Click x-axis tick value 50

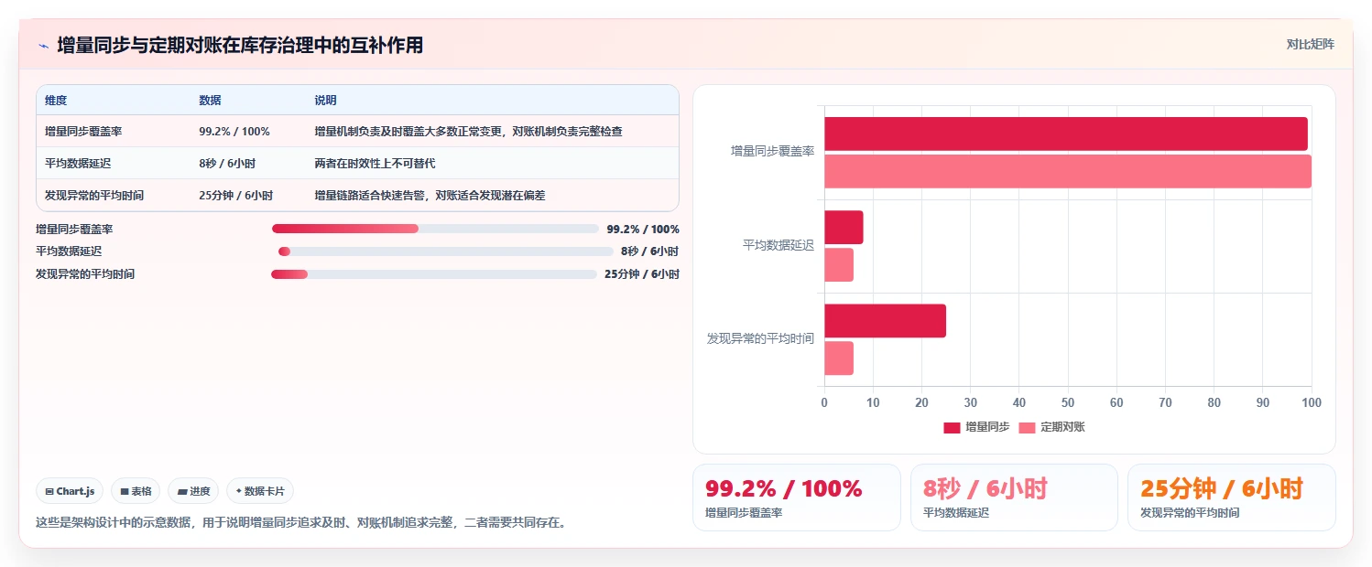(1068, 402)
